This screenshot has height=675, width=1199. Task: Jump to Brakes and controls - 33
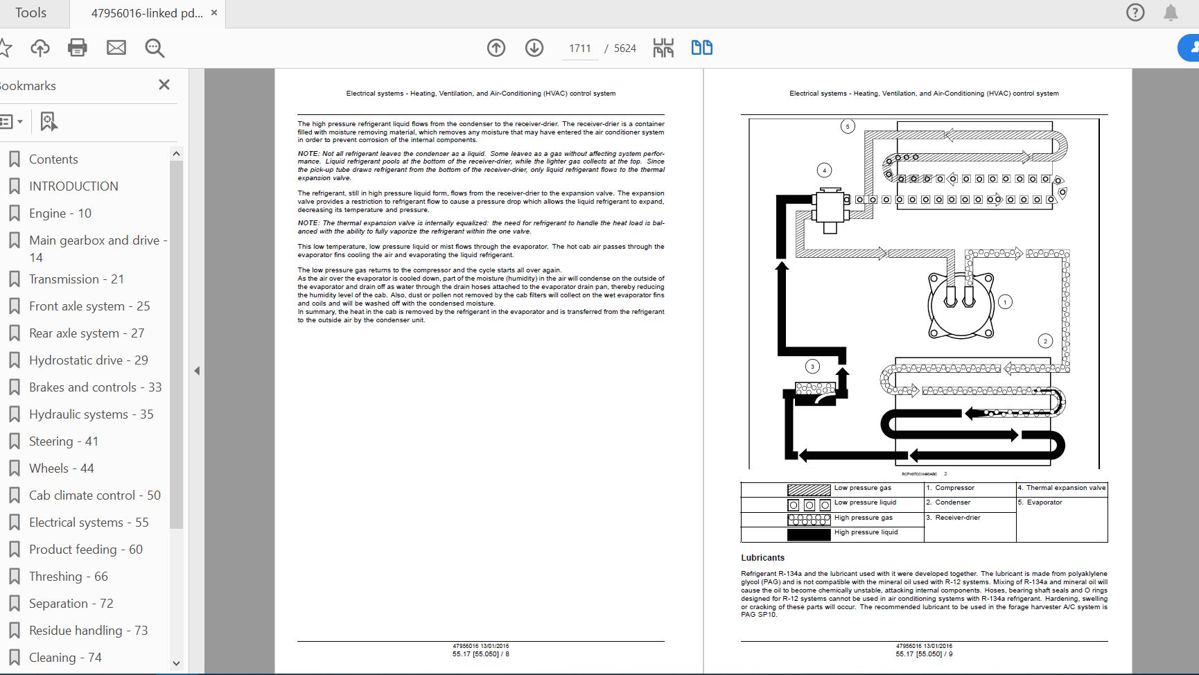coord(95,387)
